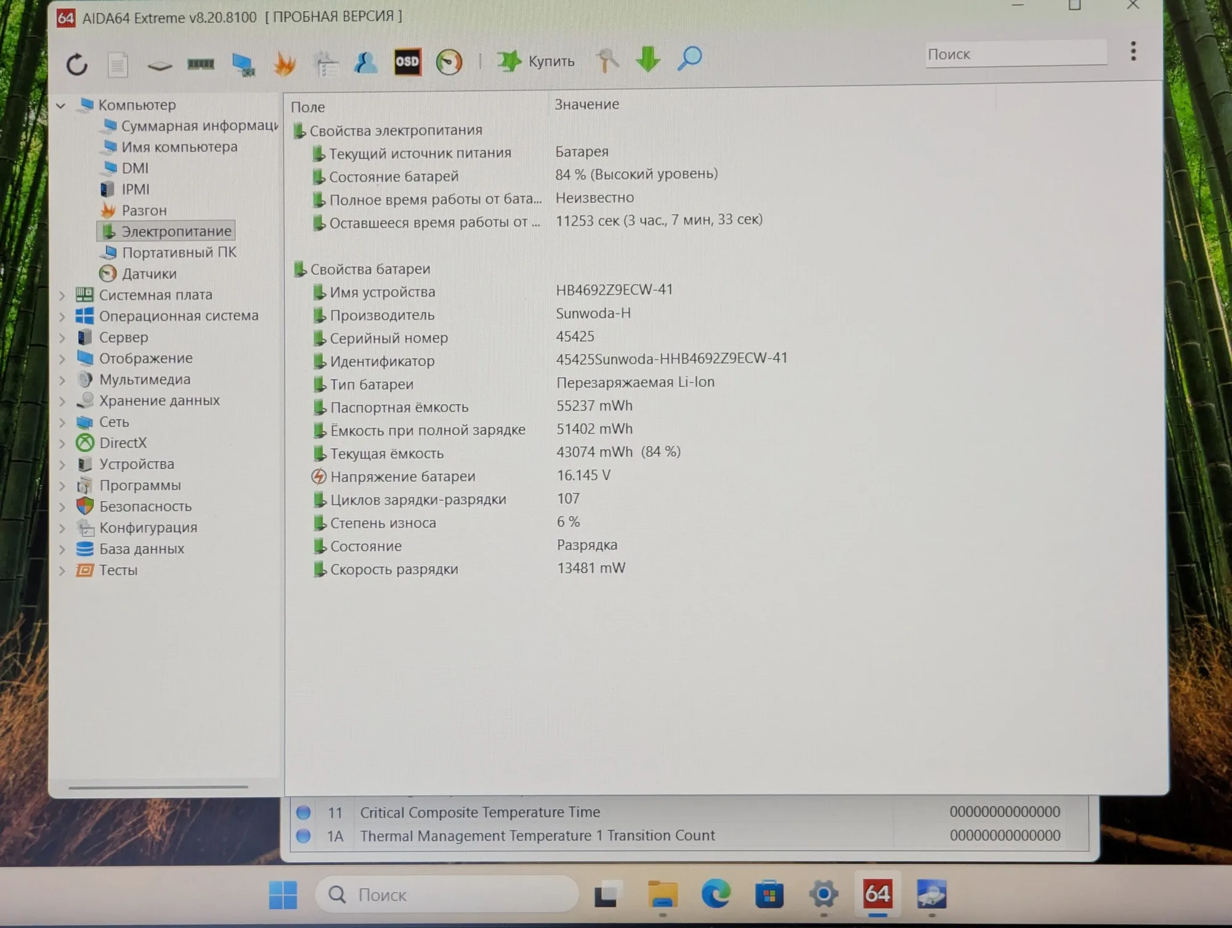Image resolution: width=1232 pixels, height=928 pixels.
Task: Select Суммарная информация in the tree
Action: tap(190, 126)
